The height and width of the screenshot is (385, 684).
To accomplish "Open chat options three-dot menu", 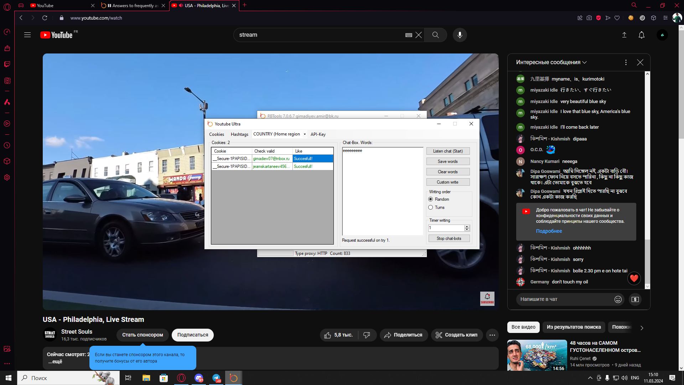I will [626, 62].
